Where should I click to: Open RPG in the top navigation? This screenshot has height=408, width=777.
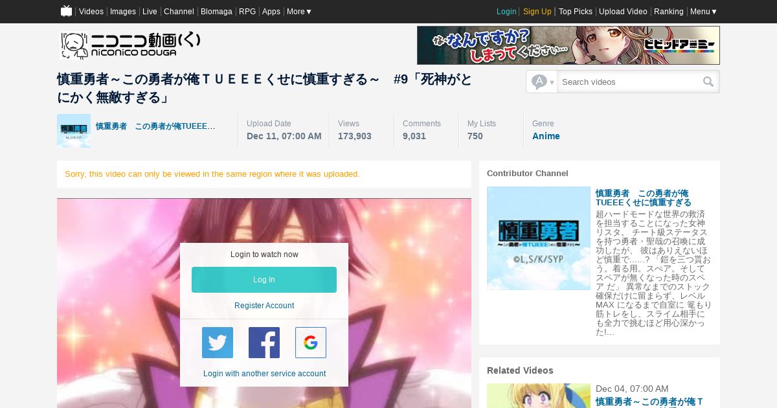pos(247,12)
